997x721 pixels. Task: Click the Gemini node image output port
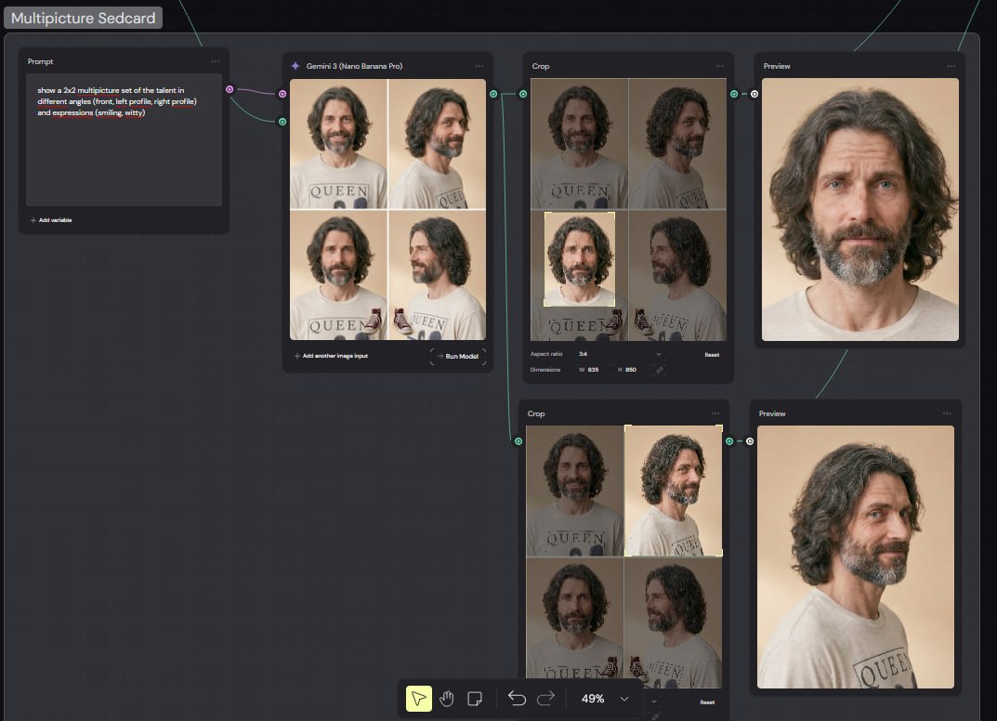(x=493, y=94)
